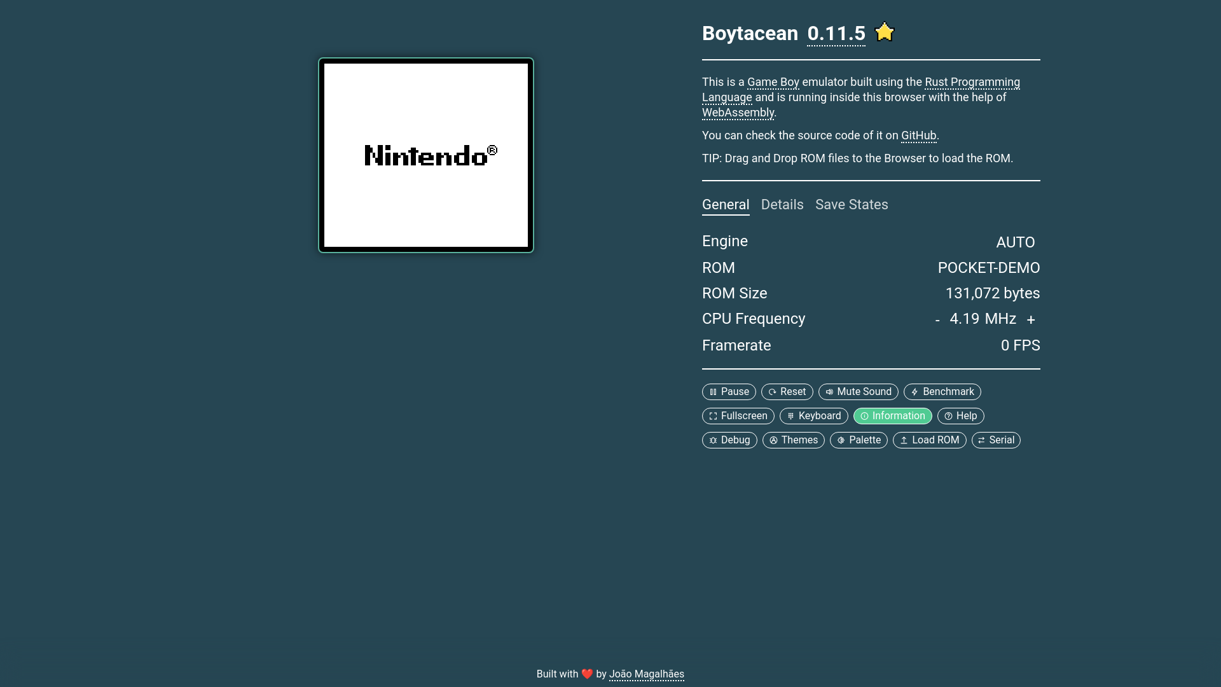Screen dimensions: 1221x687
Task: Click the Engine row label
Action: tap(725, 241)
